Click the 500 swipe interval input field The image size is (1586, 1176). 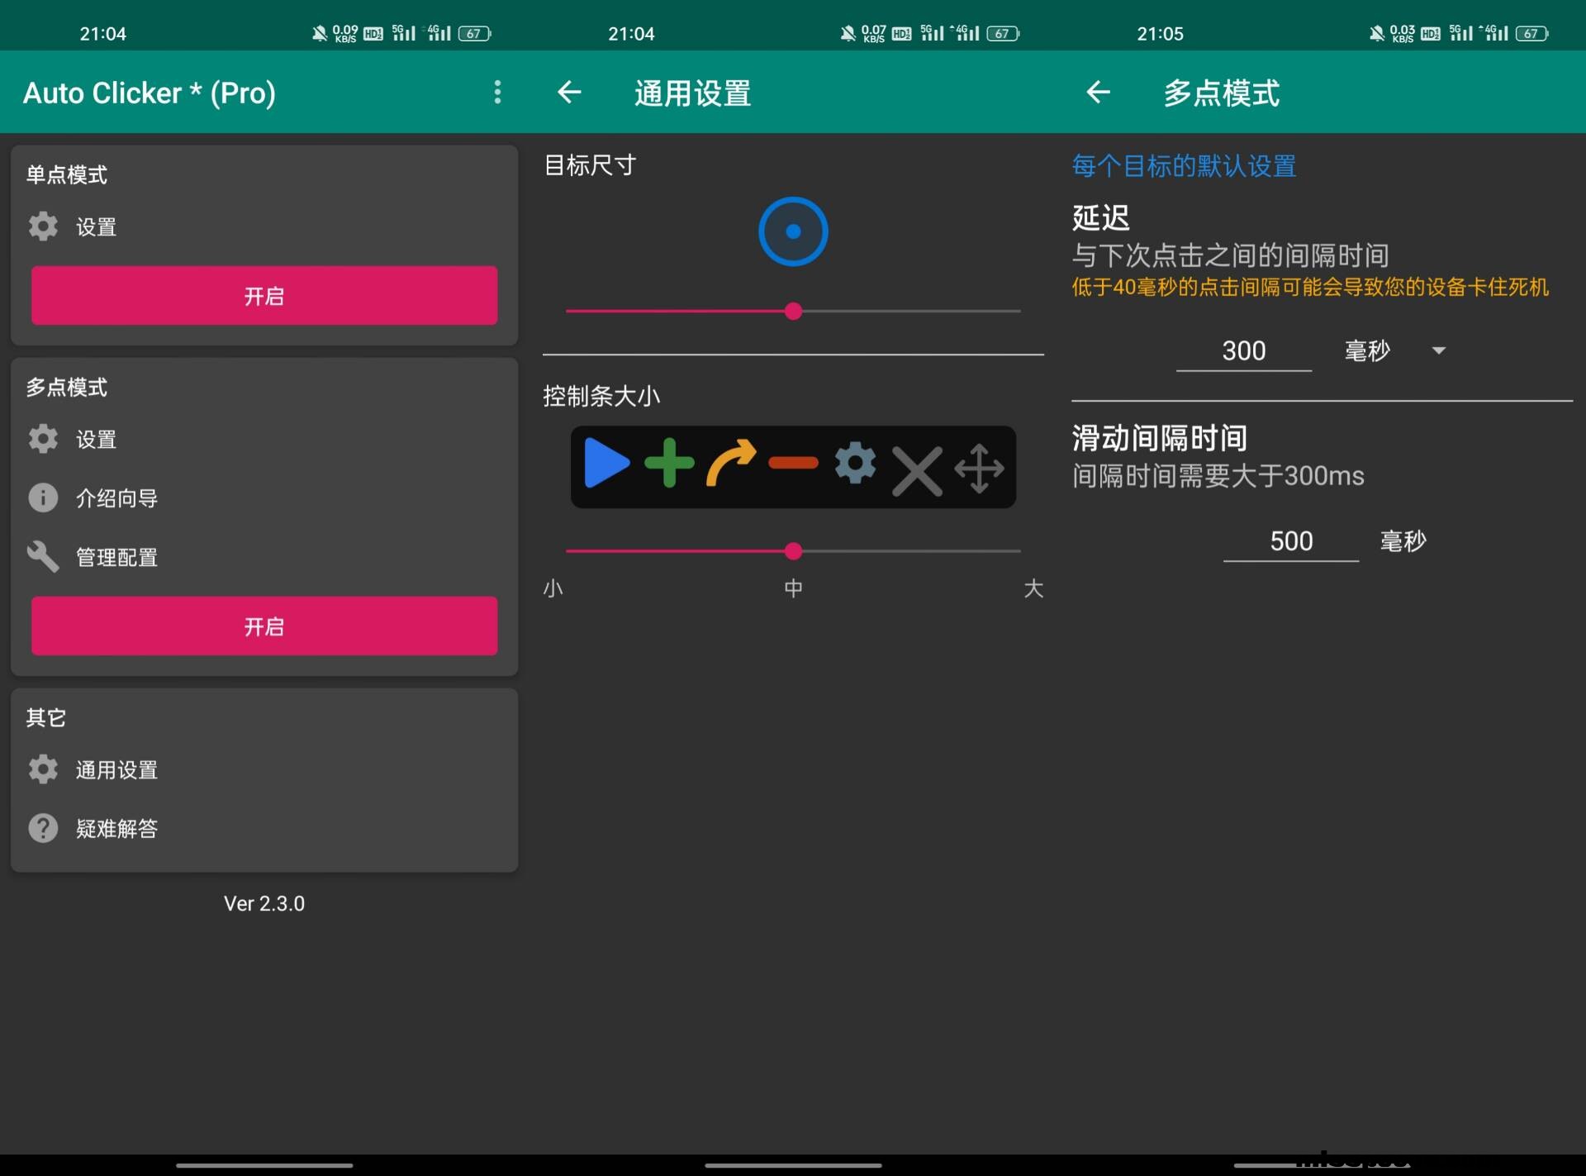click(1290, 541)
